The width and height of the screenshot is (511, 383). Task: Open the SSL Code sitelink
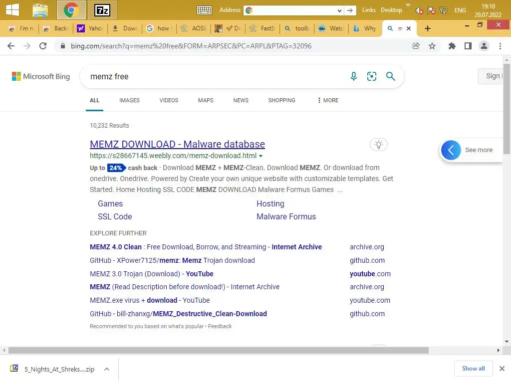[x=115, y=216]
